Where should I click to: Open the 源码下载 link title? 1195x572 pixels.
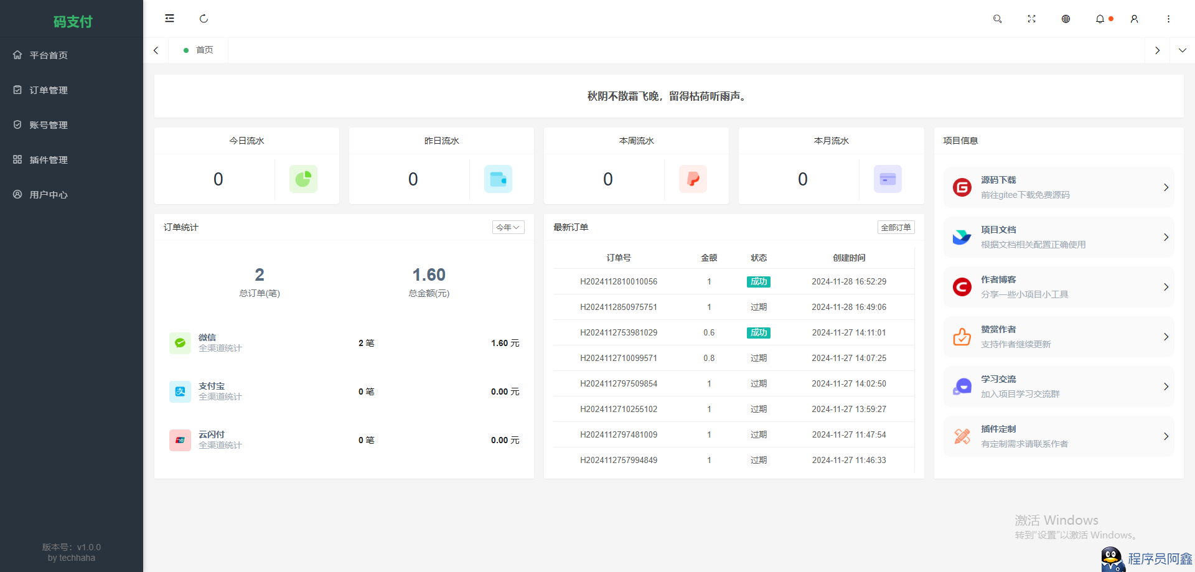click(998, 180)
